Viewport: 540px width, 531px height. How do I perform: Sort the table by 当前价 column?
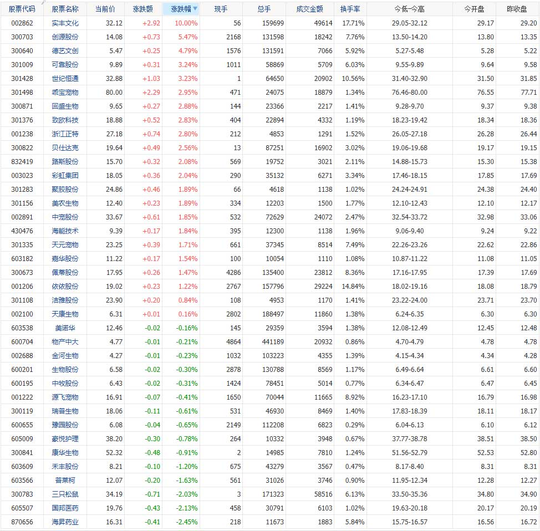[x=105, y=9]
